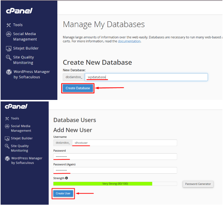
Task: Open Site Quality Monitoring icon beside Create New Database
Action: click(9, 58)
